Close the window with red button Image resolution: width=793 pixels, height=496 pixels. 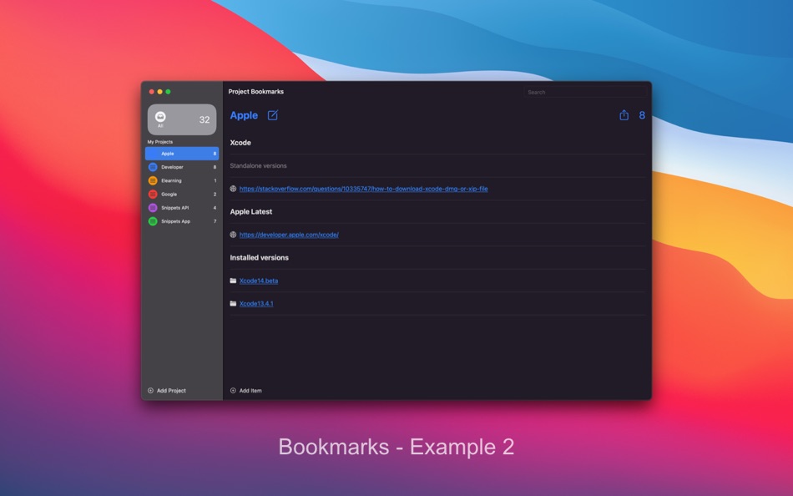tap(151, 92)
